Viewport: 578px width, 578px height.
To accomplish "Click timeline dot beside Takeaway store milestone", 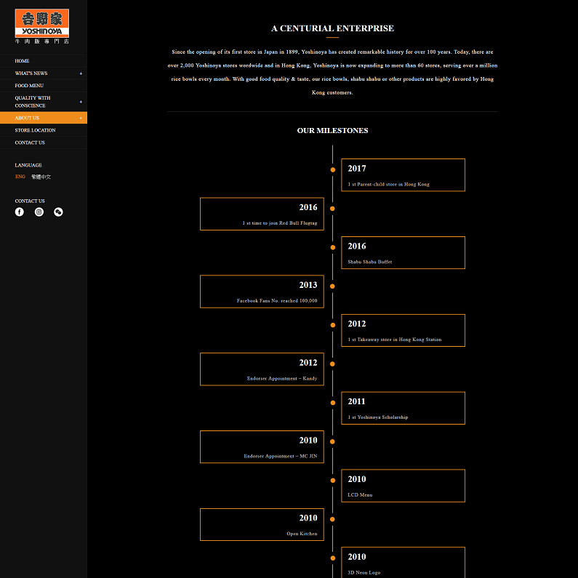I will 332,325.
